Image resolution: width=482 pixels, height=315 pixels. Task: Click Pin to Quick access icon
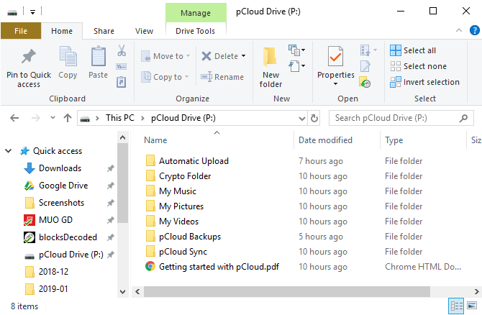(x=29, y=57)
